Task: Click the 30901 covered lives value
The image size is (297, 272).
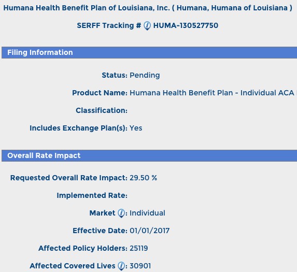Action: [140, 266]
